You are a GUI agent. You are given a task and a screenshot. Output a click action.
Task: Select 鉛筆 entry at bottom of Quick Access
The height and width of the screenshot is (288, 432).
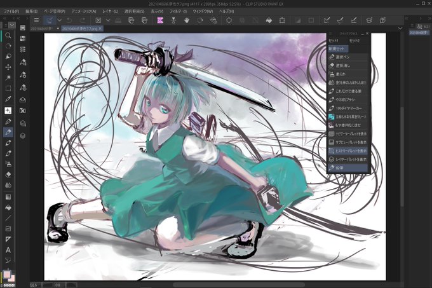coord(348,168)
